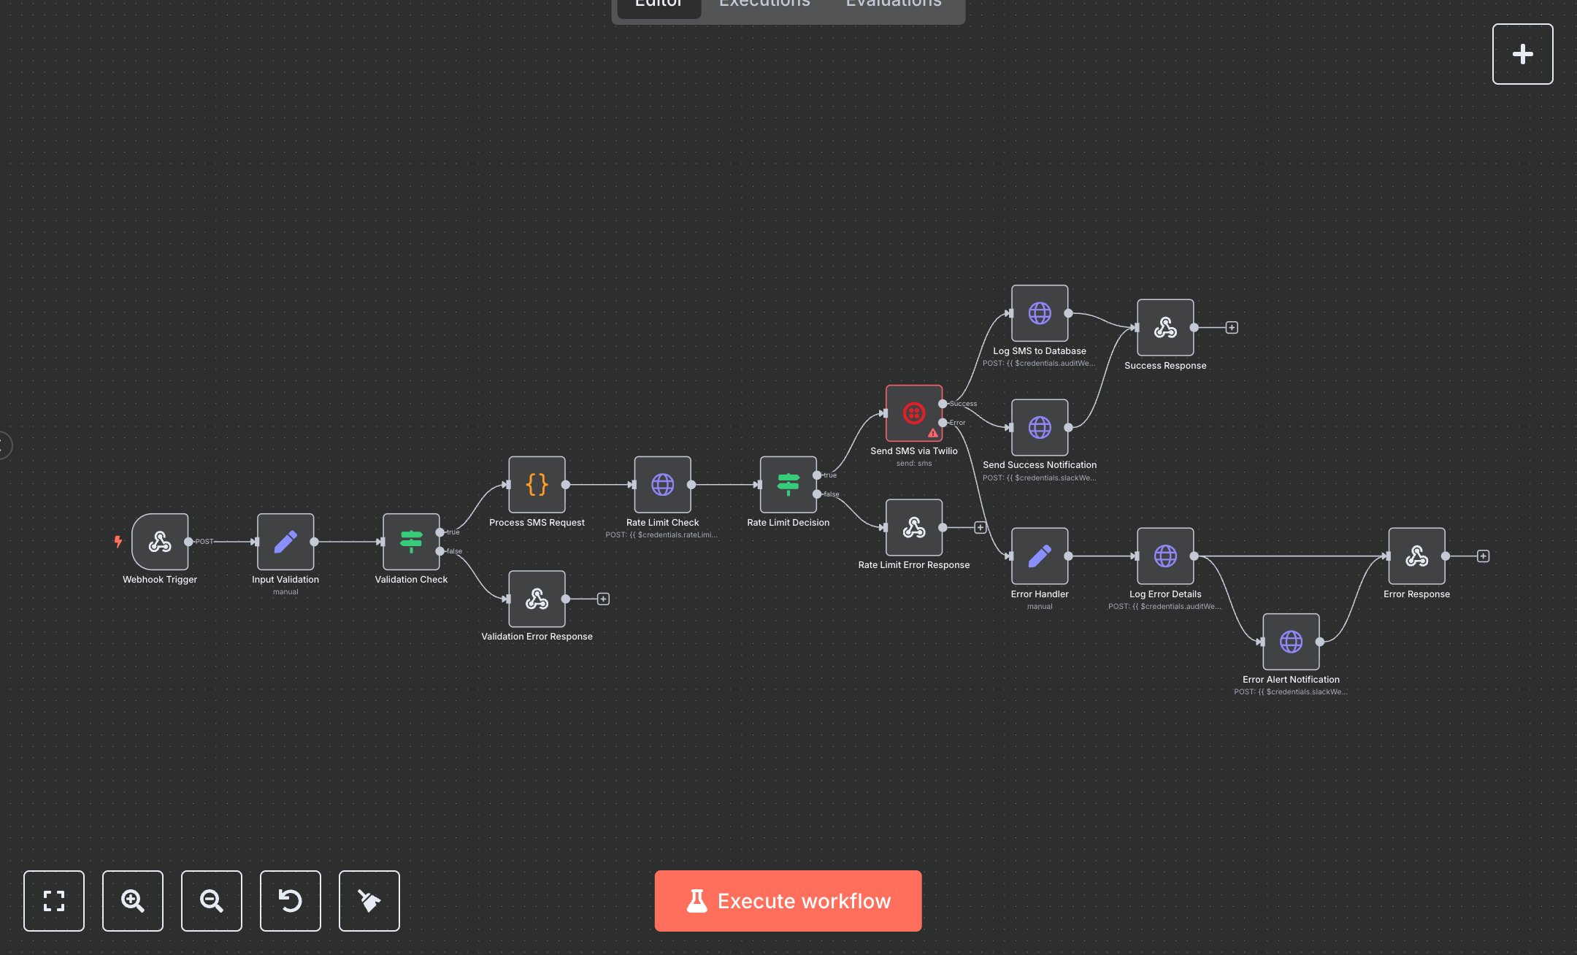Screen dimensions: 1577x955
Task: Open the add node panel plus button
Action: click(1522, 54)
